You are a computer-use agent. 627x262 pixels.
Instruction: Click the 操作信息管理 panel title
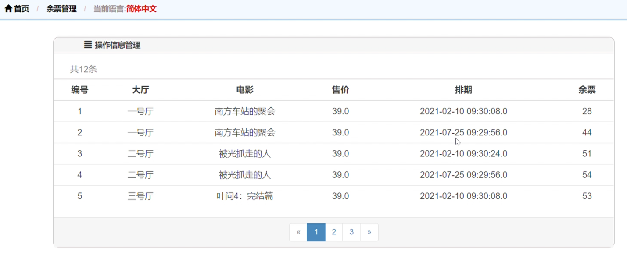tap(118, 45)
